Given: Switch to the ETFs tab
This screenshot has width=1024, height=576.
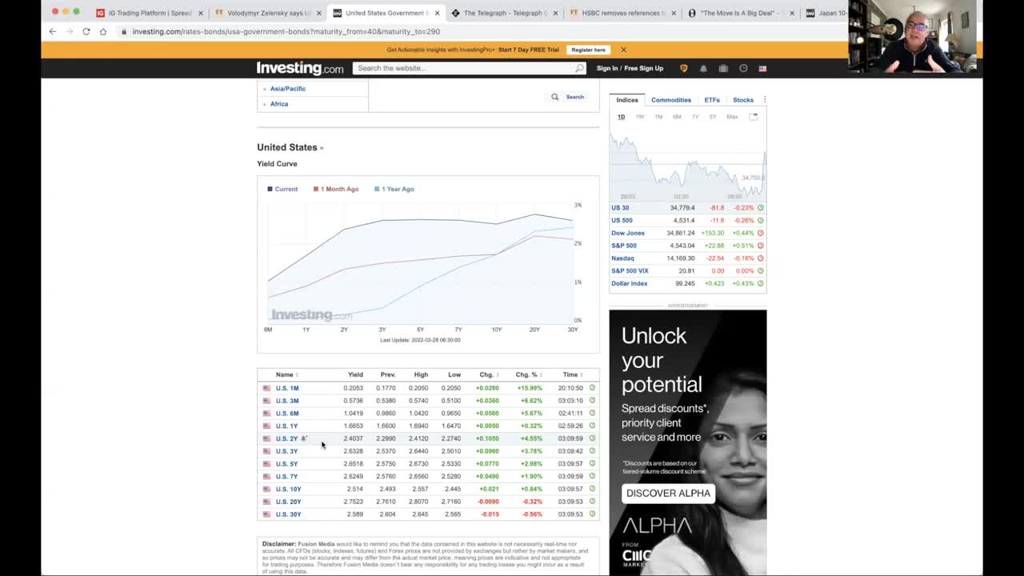Looking at the screenshot, I should tap(712, 100).
